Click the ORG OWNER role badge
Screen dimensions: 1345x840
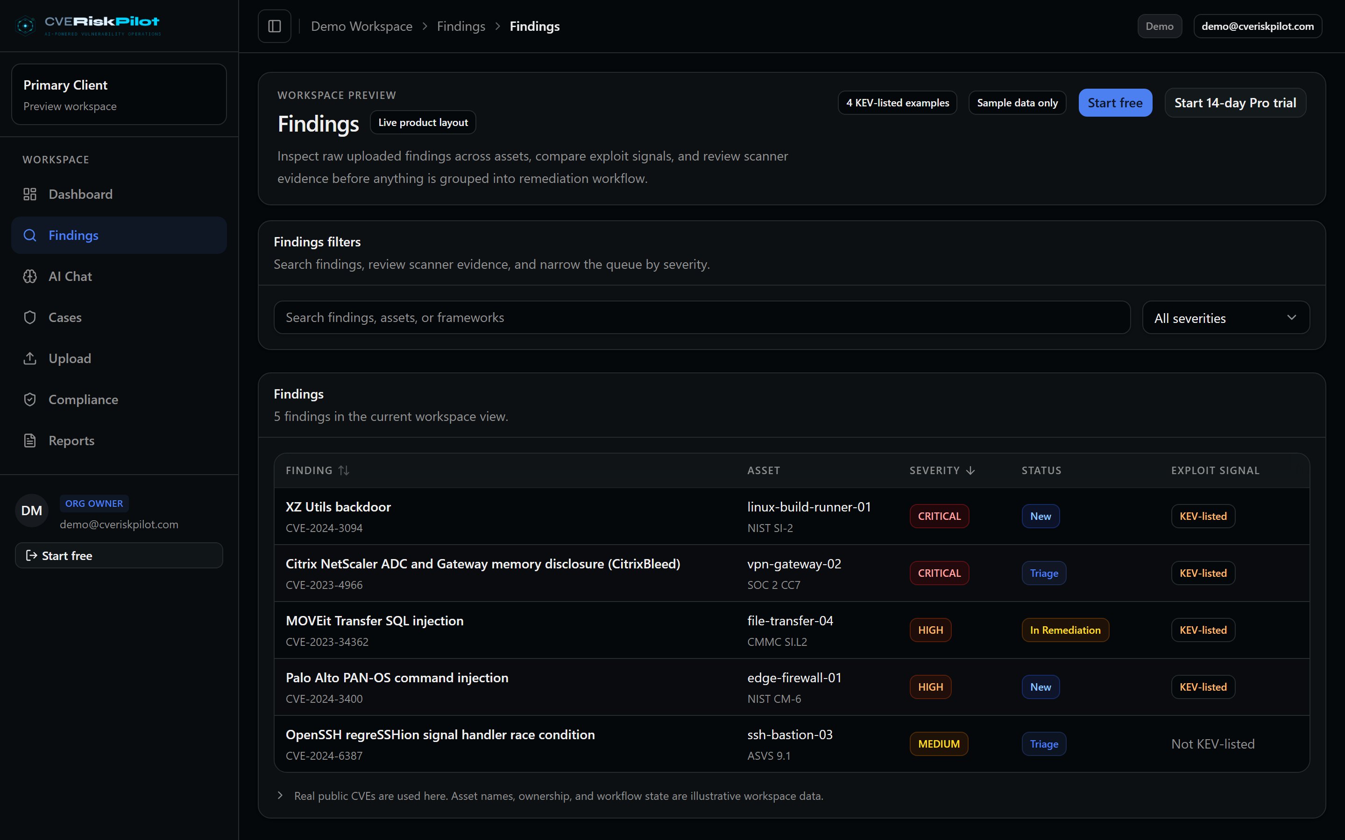tap(94, 504)
